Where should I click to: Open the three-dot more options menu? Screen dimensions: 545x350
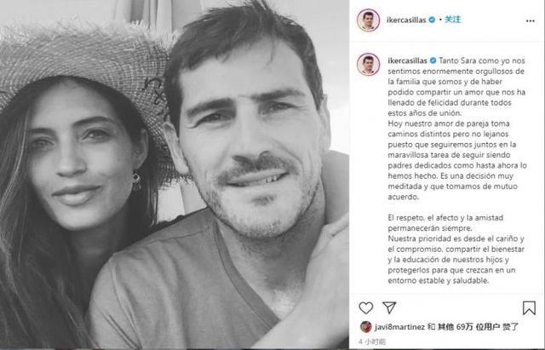pyautogui.click(x=530, y=20)
